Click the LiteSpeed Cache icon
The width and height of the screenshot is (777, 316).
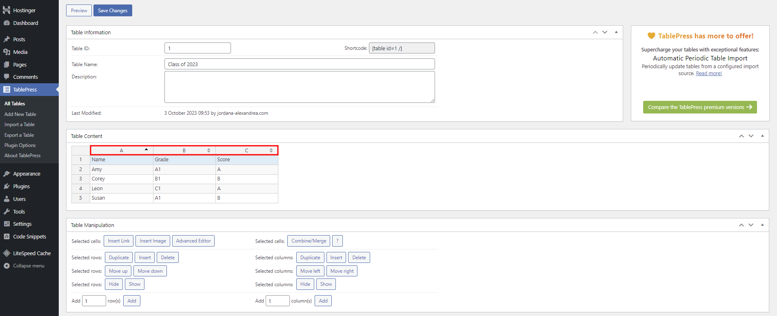[x=7, y=253]
